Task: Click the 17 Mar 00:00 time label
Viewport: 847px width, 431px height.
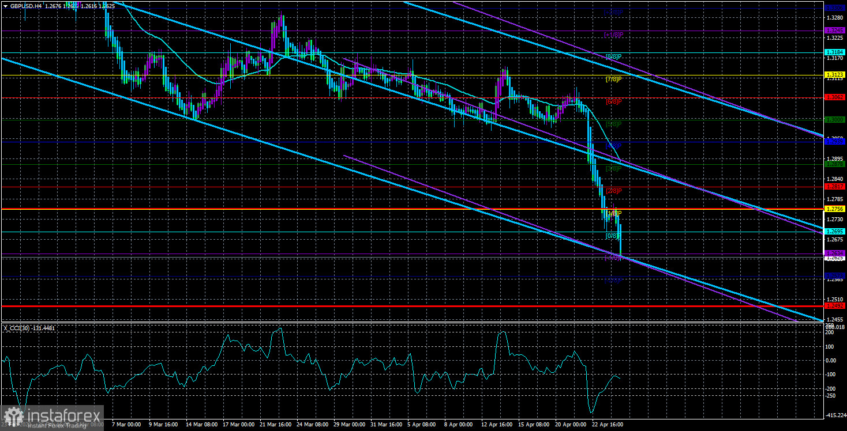Action: [x=240, y=425]
